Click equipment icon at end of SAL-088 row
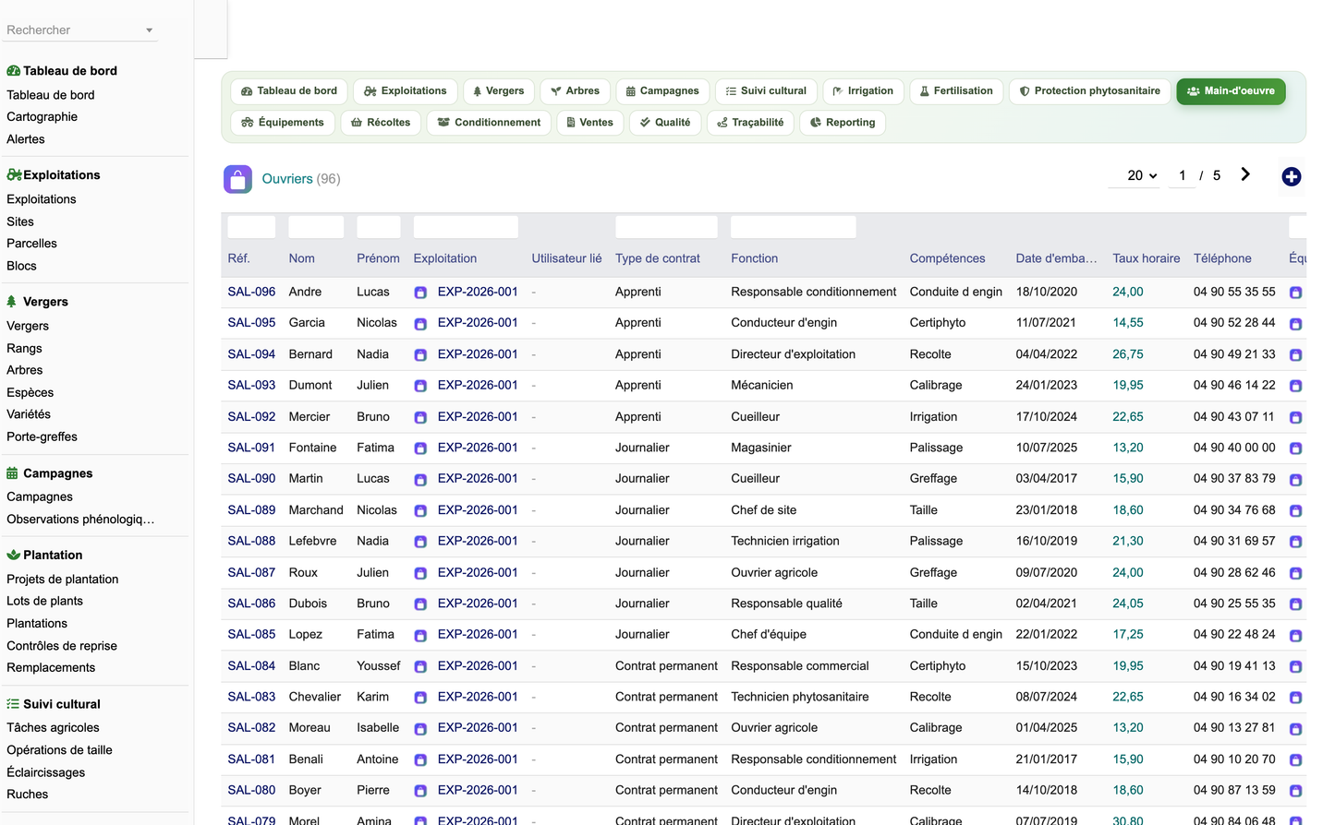The image size is (1335, 825). [x=1295, y=542]
